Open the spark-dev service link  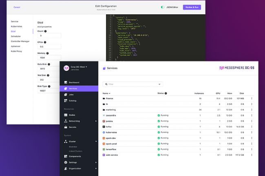(x=111, y=138)
